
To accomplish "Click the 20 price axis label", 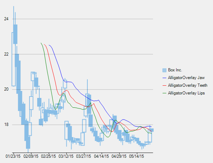I will [6, 90].
